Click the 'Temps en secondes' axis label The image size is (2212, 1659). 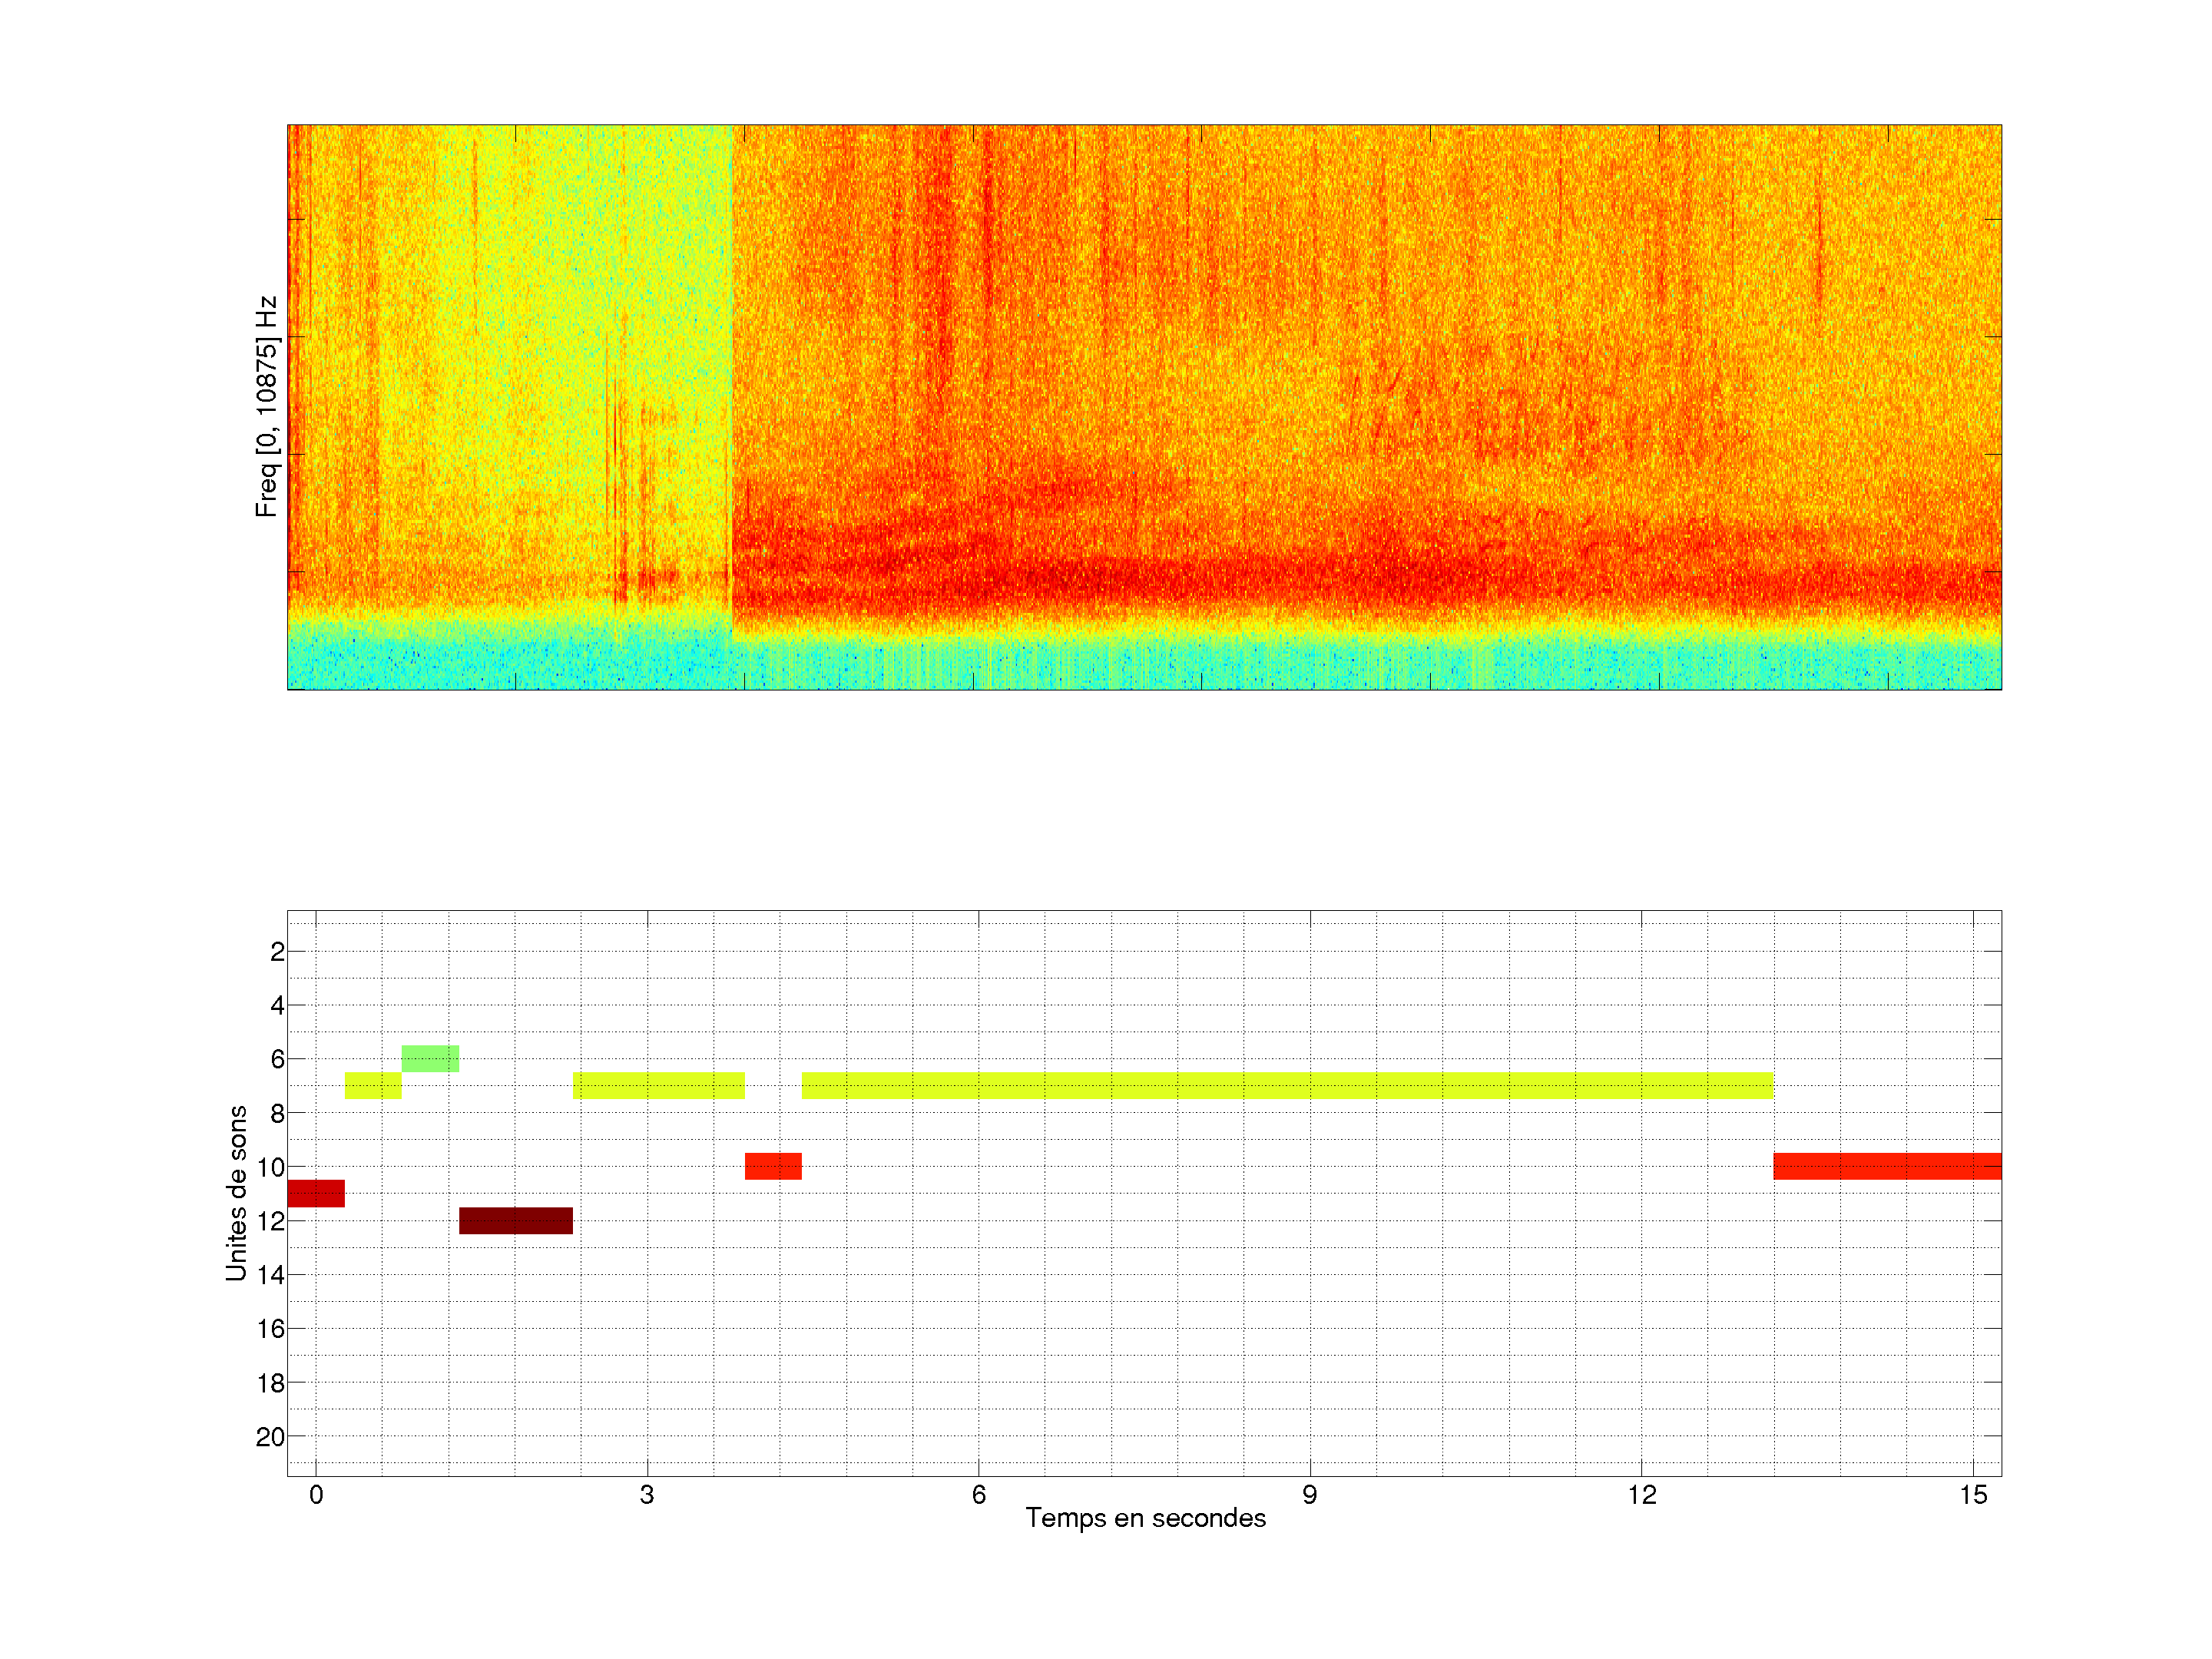[1145, 1518]
